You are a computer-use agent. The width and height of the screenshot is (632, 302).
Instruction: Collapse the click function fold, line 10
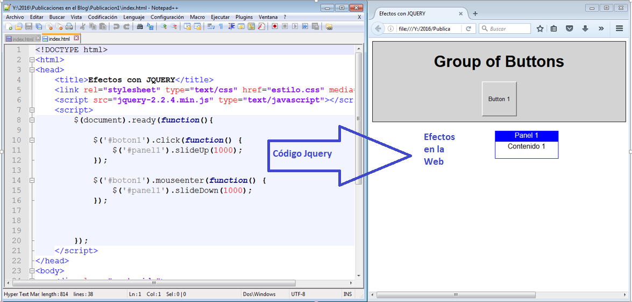coord(32,141)
